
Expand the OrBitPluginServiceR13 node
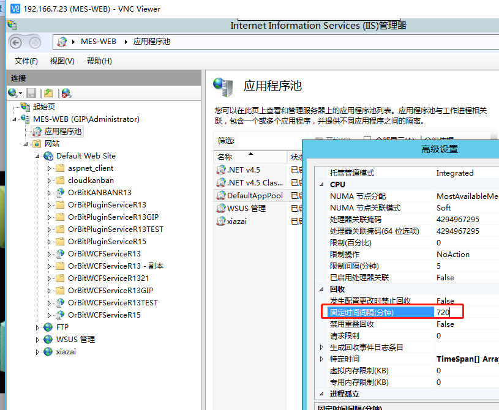49,205
